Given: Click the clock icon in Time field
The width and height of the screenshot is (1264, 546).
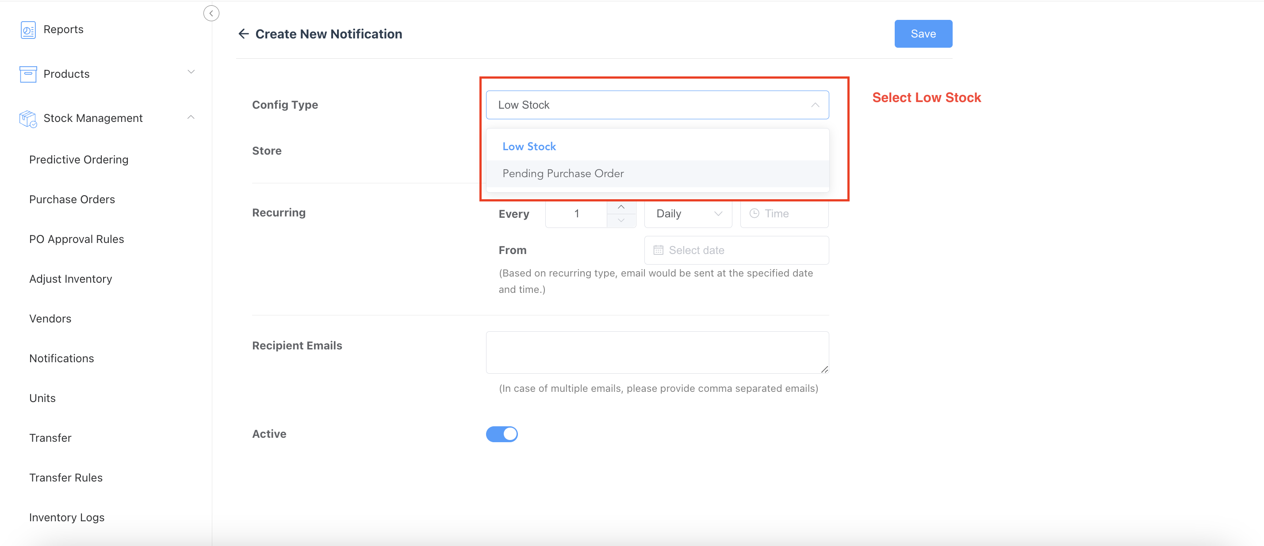Looking at the screenshot, I should tap(754, 214).
